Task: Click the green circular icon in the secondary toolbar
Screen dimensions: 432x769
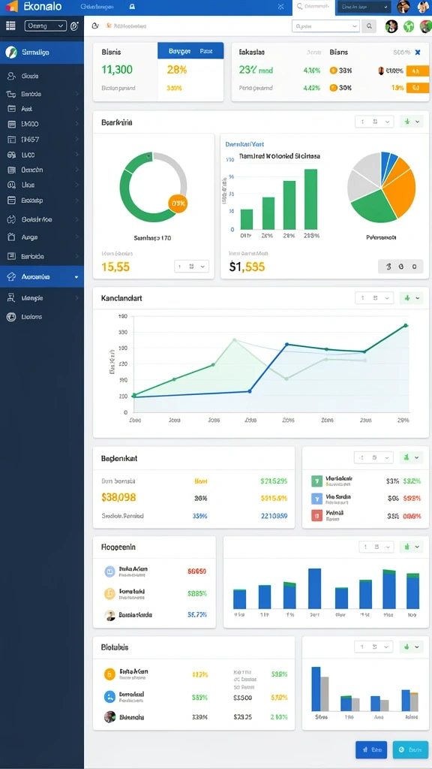Action: click(x=409, y=26)
